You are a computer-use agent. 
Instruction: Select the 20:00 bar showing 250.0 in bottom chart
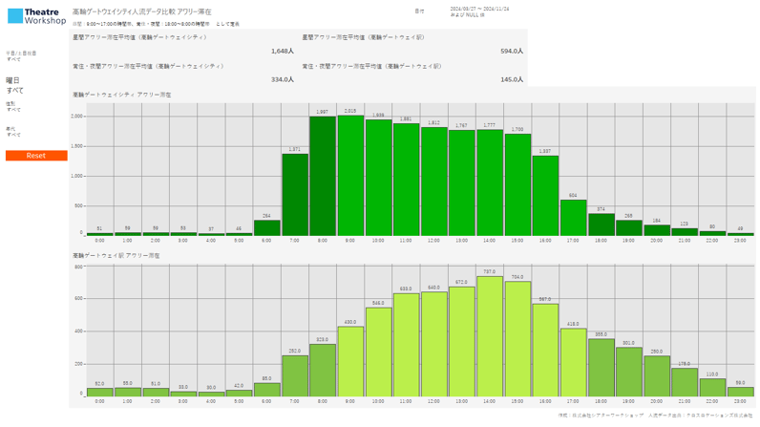(657, 376)
